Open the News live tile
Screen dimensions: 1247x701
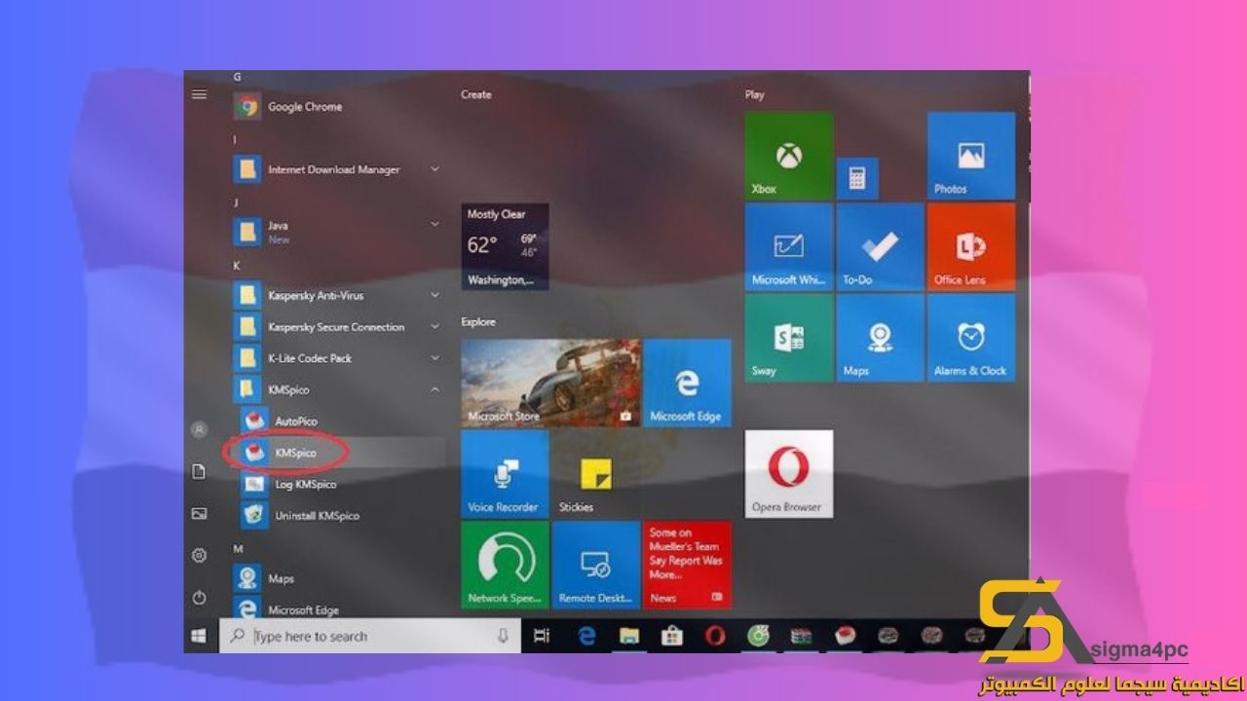(687, 565)
